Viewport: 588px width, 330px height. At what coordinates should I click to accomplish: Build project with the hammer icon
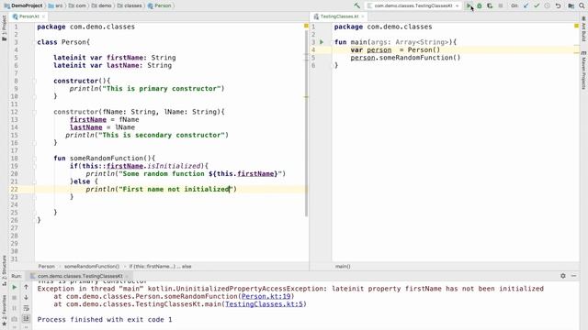[x=357, y=5]
